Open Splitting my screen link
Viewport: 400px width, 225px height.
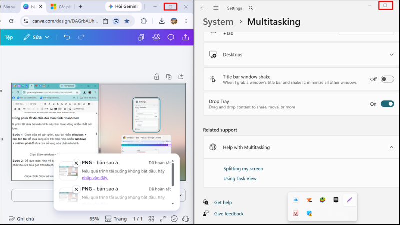243,169
